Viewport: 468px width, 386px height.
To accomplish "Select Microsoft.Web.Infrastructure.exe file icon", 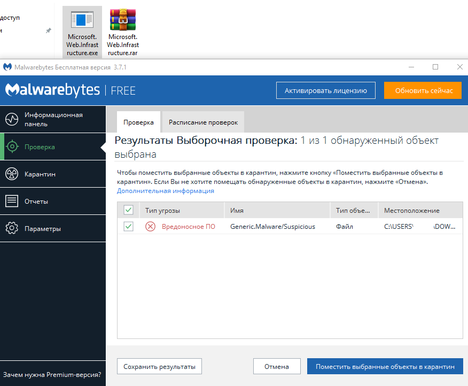I will 82,32.
